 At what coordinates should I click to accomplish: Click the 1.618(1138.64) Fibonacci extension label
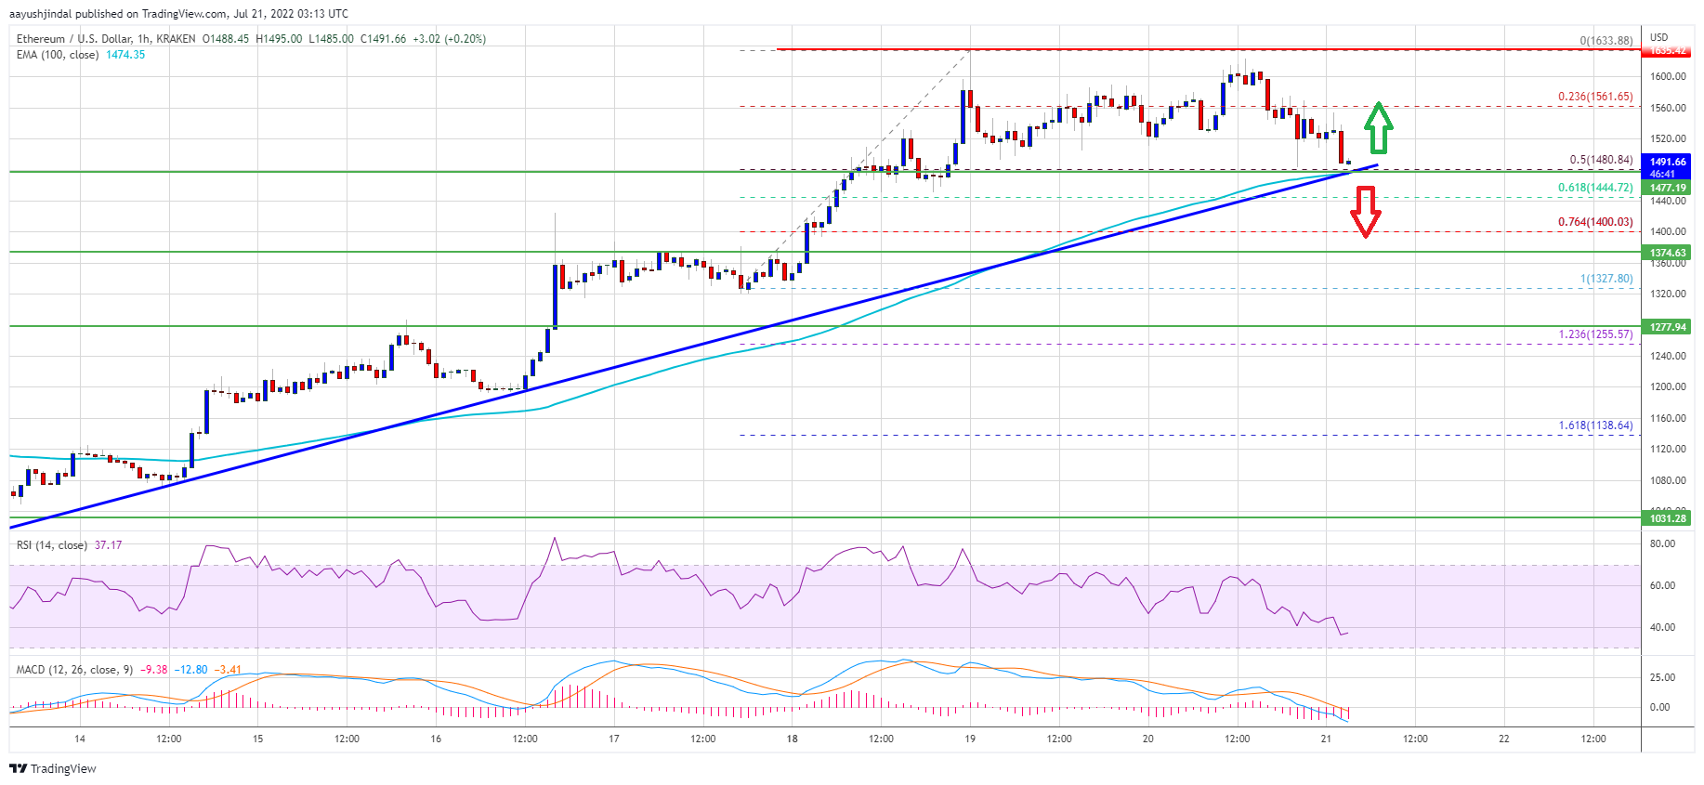(1594, 425)
